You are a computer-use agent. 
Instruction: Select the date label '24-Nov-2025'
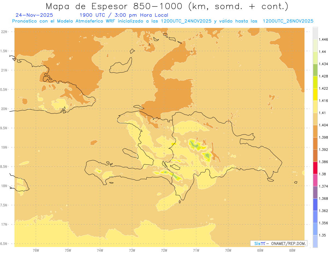[34, 15]
